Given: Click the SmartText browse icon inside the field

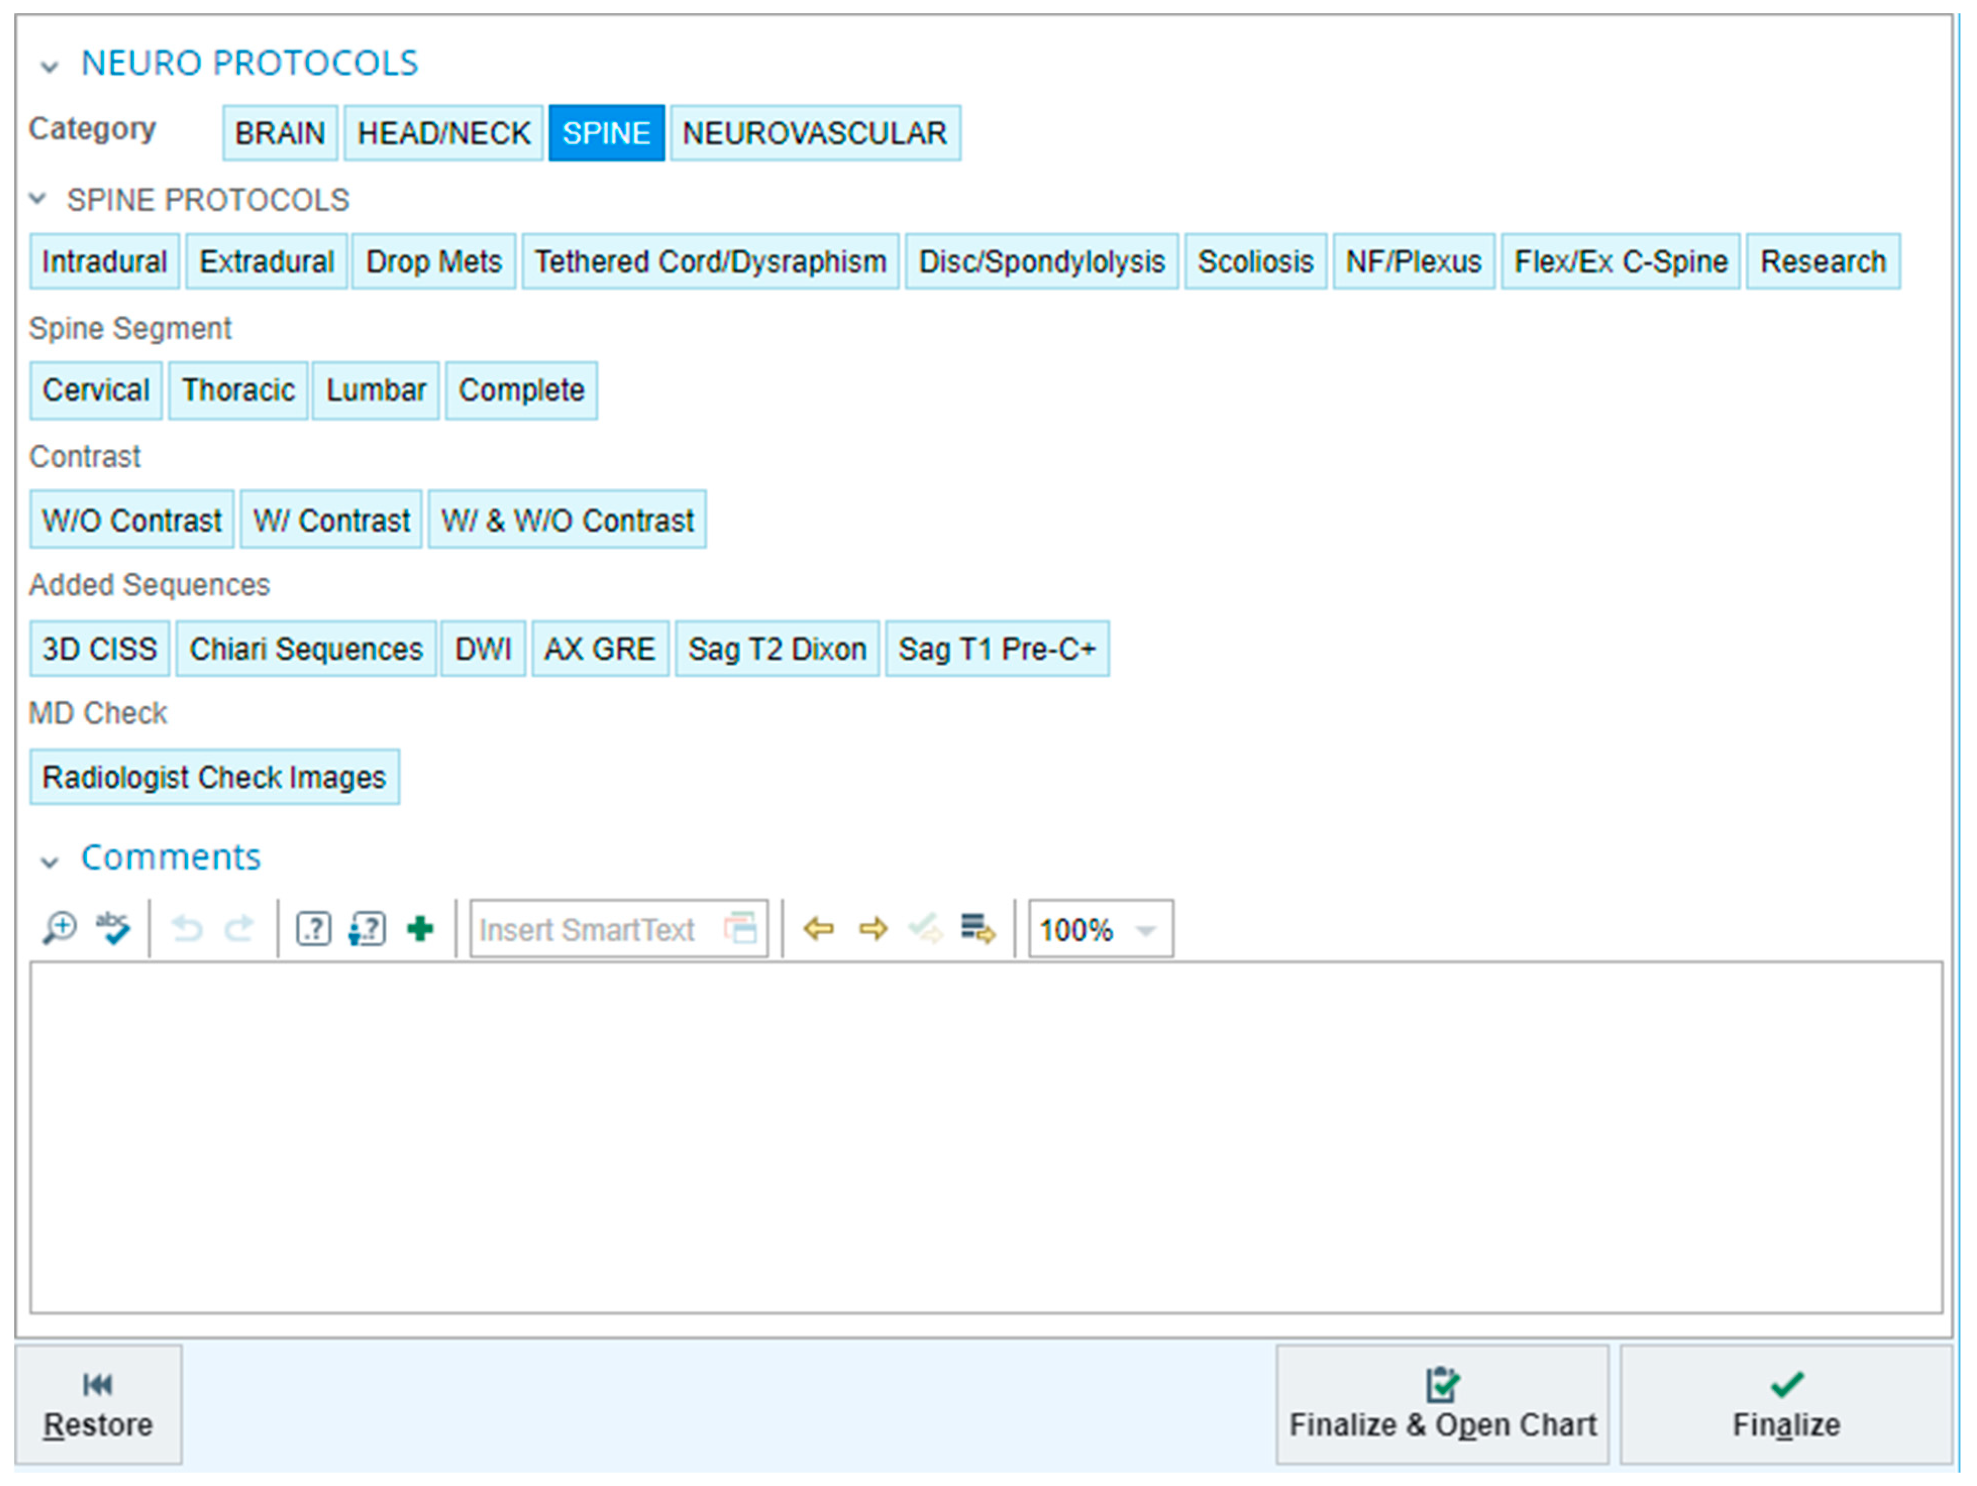Looking at the screenshot, I should [741, 930].
